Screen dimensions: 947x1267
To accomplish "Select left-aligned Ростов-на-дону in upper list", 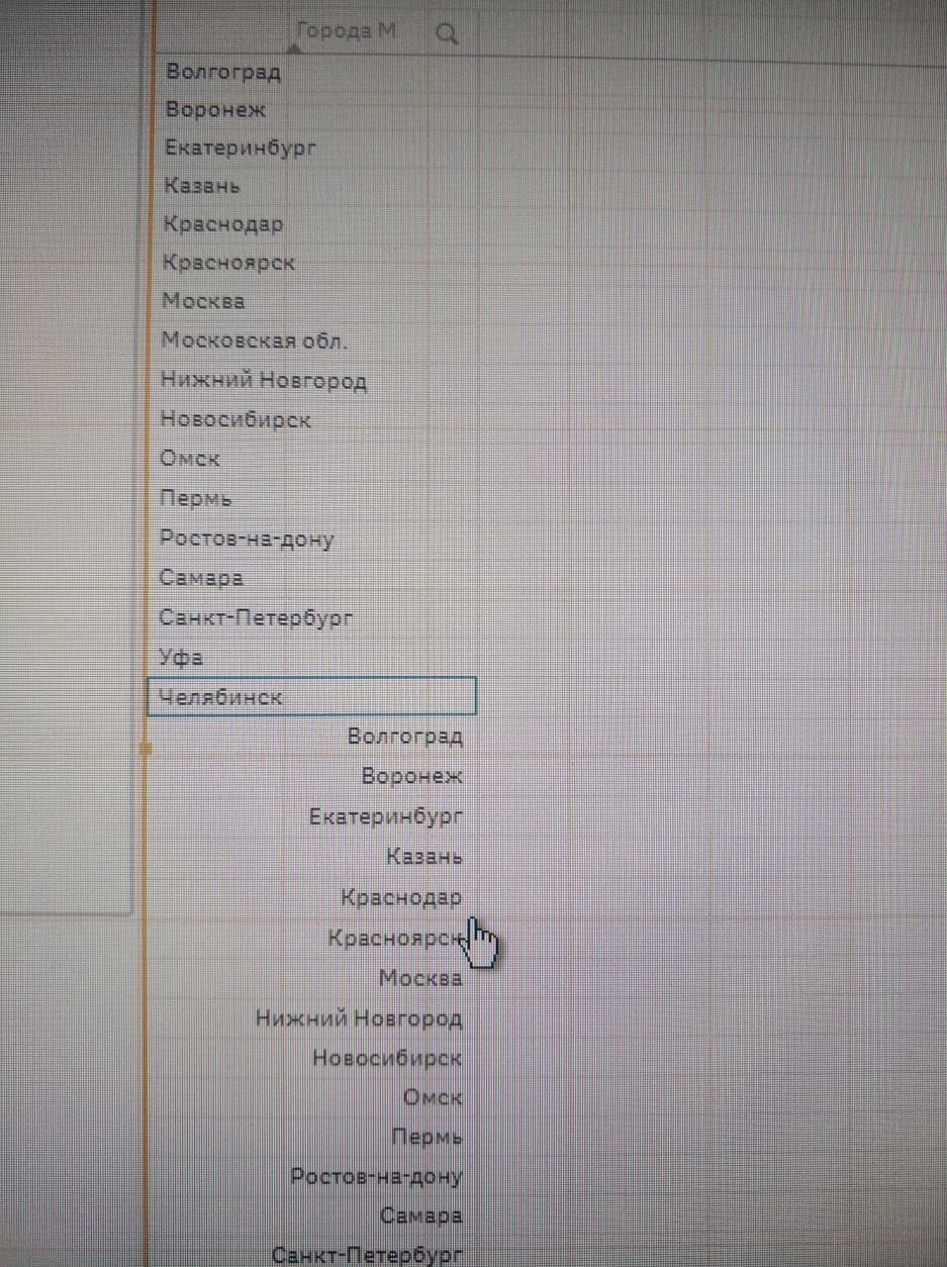I will click(246, 538).
